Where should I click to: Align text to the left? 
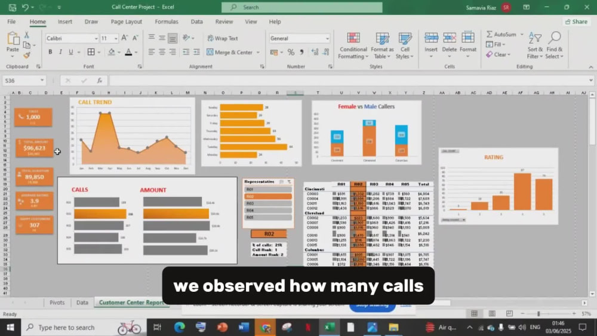point(152,52)
